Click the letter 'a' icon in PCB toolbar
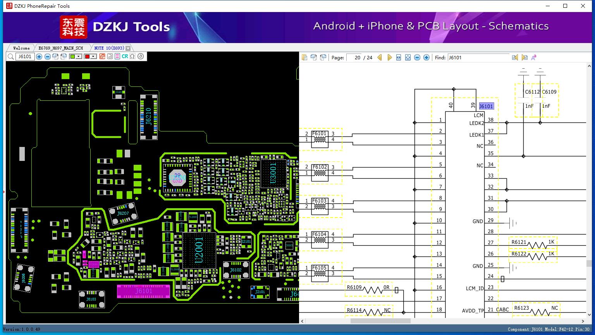 pyautogui.click(x=110, y=57)
